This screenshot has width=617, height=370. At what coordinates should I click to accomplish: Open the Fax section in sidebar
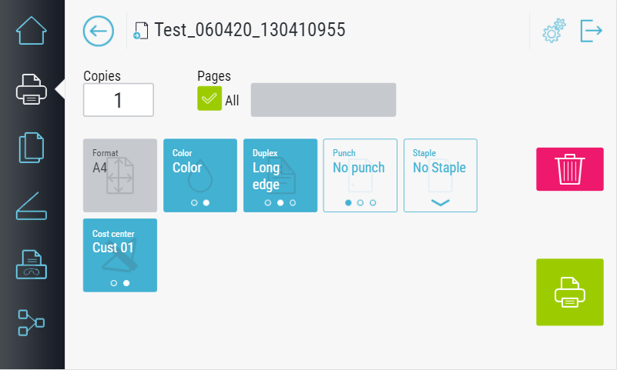pyautogui.click(x=32, y=265)
